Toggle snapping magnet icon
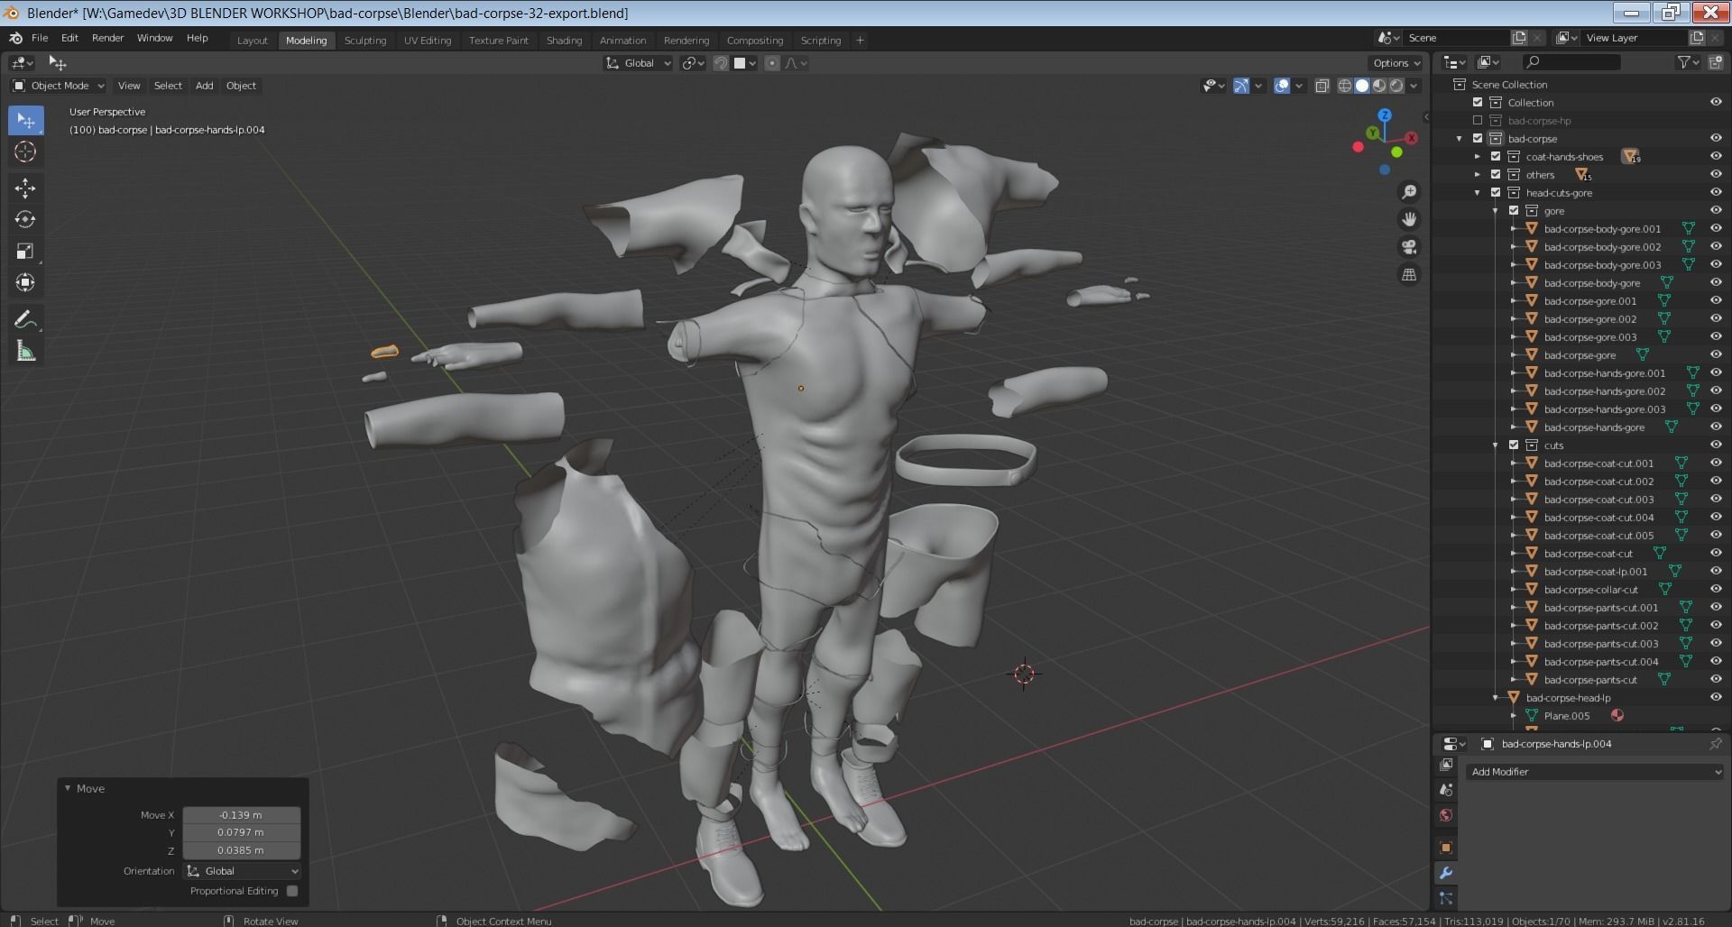Screen dimensions: 1732x927 721,63
